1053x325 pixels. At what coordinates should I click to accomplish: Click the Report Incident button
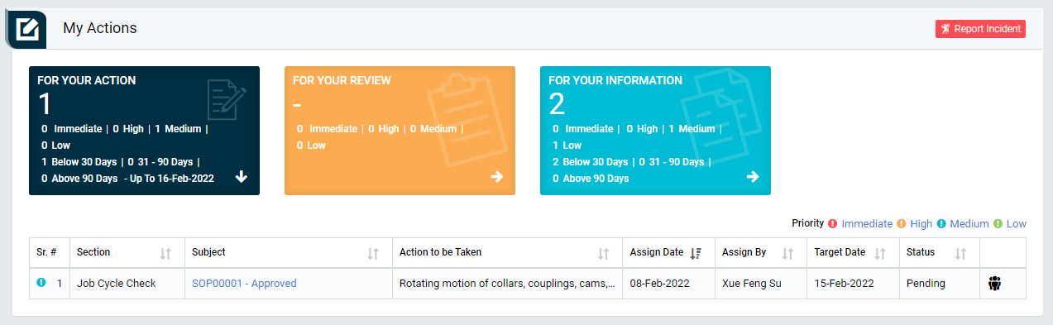(x=980, y=29)
